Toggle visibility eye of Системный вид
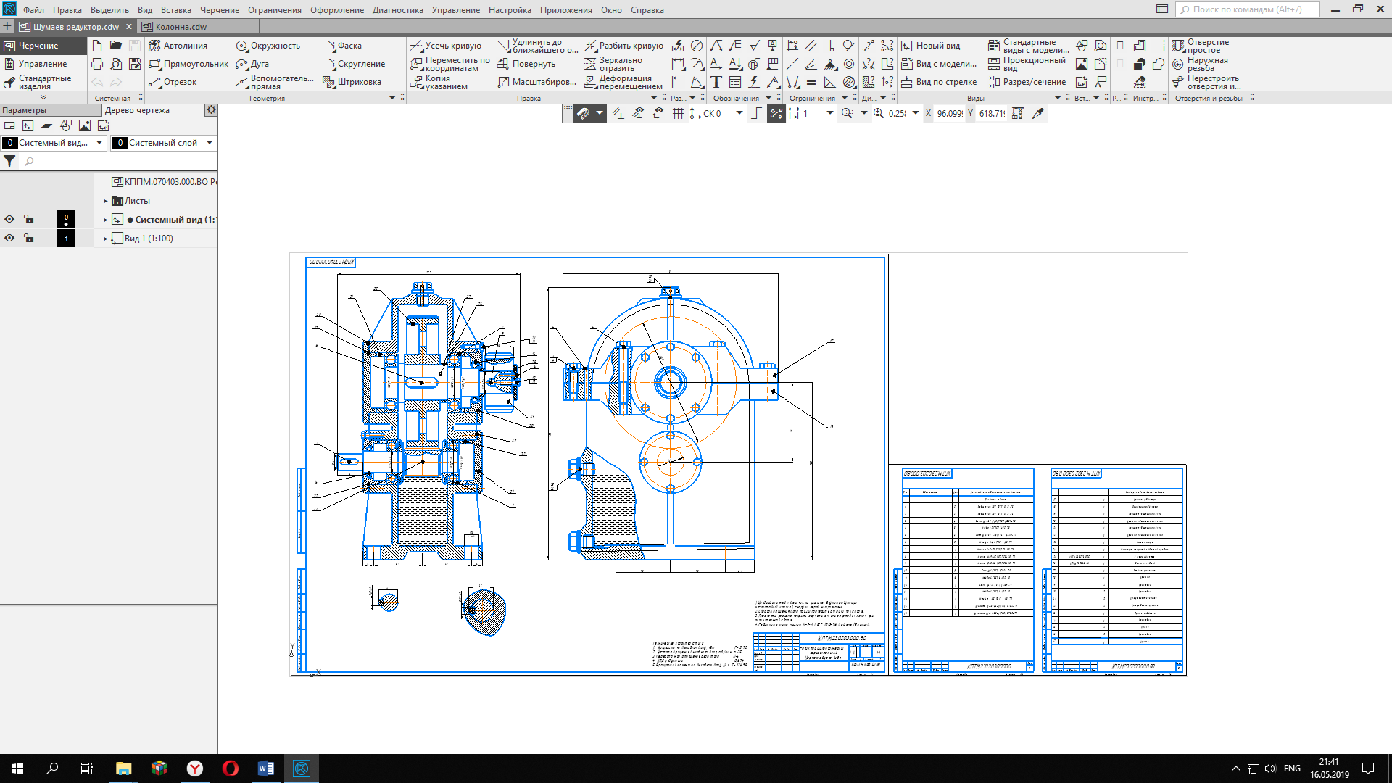 coord(9,219)
